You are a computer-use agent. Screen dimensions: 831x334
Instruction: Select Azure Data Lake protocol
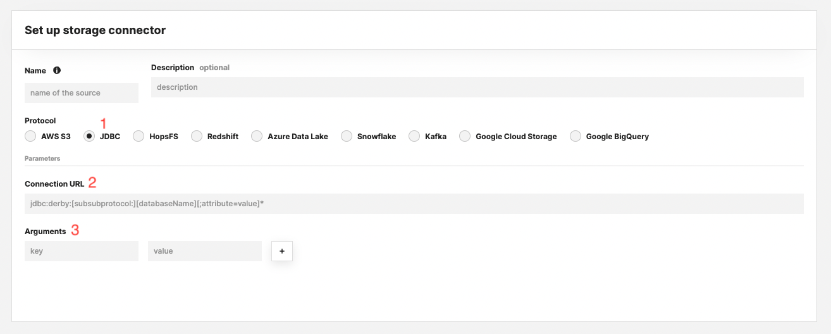[257, 136]
